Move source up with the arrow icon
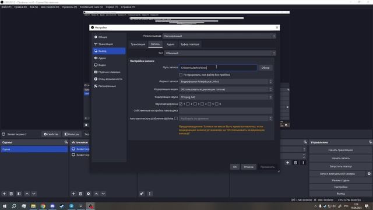 [x=96, y=194]
